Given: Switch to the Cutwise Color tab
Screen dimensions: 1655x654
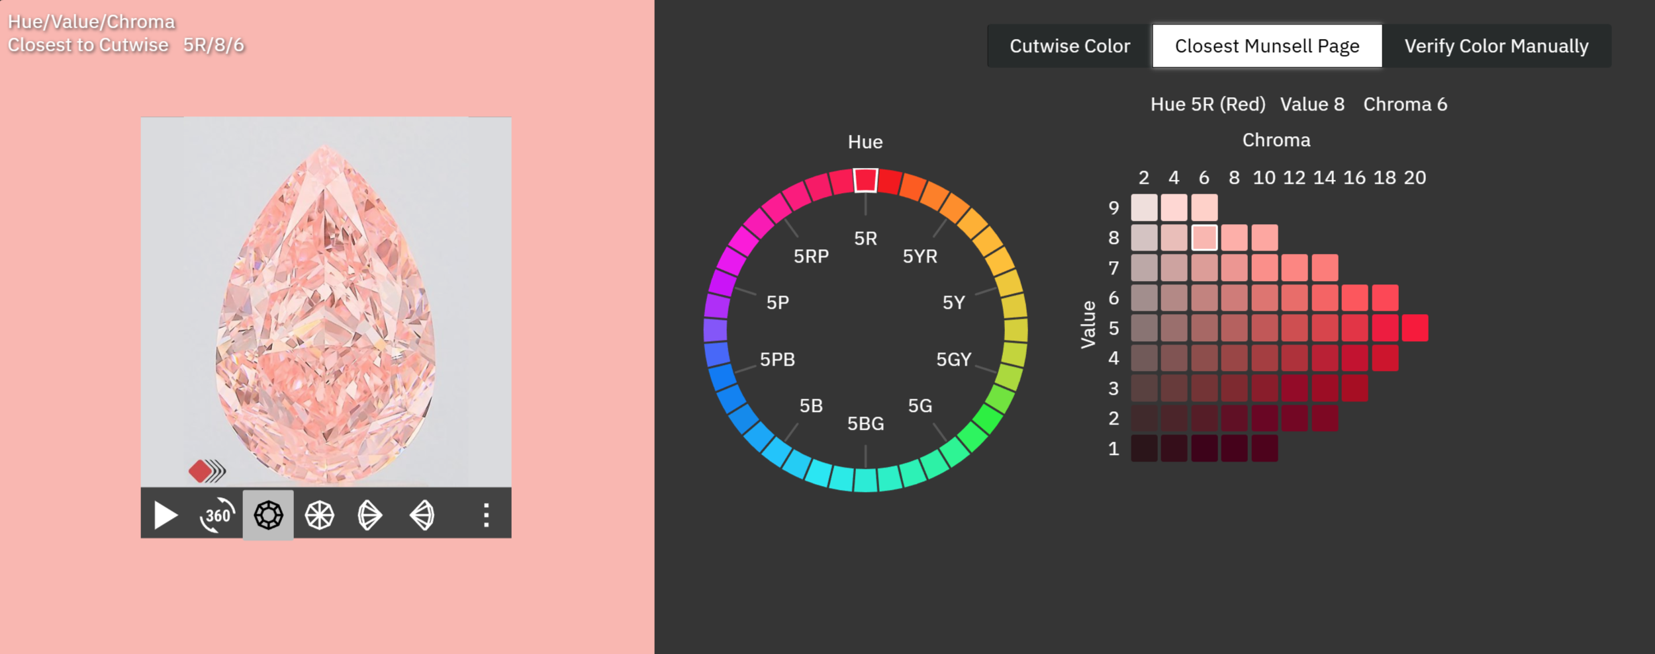Looking at the screenshot, I should pos(1069,46).
